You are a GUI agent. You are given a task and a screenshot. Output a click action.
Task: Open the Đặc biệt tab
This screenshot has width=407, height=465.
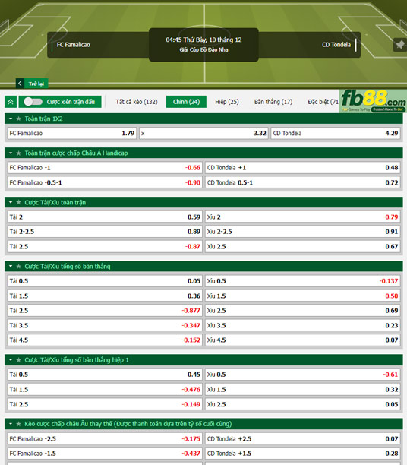point(323,102)
